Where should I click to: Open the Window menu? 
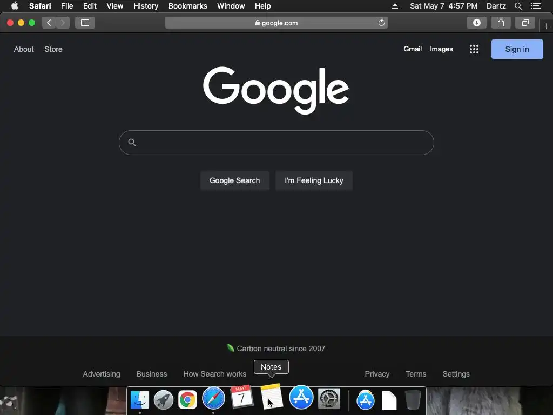(x=231, y=6)
